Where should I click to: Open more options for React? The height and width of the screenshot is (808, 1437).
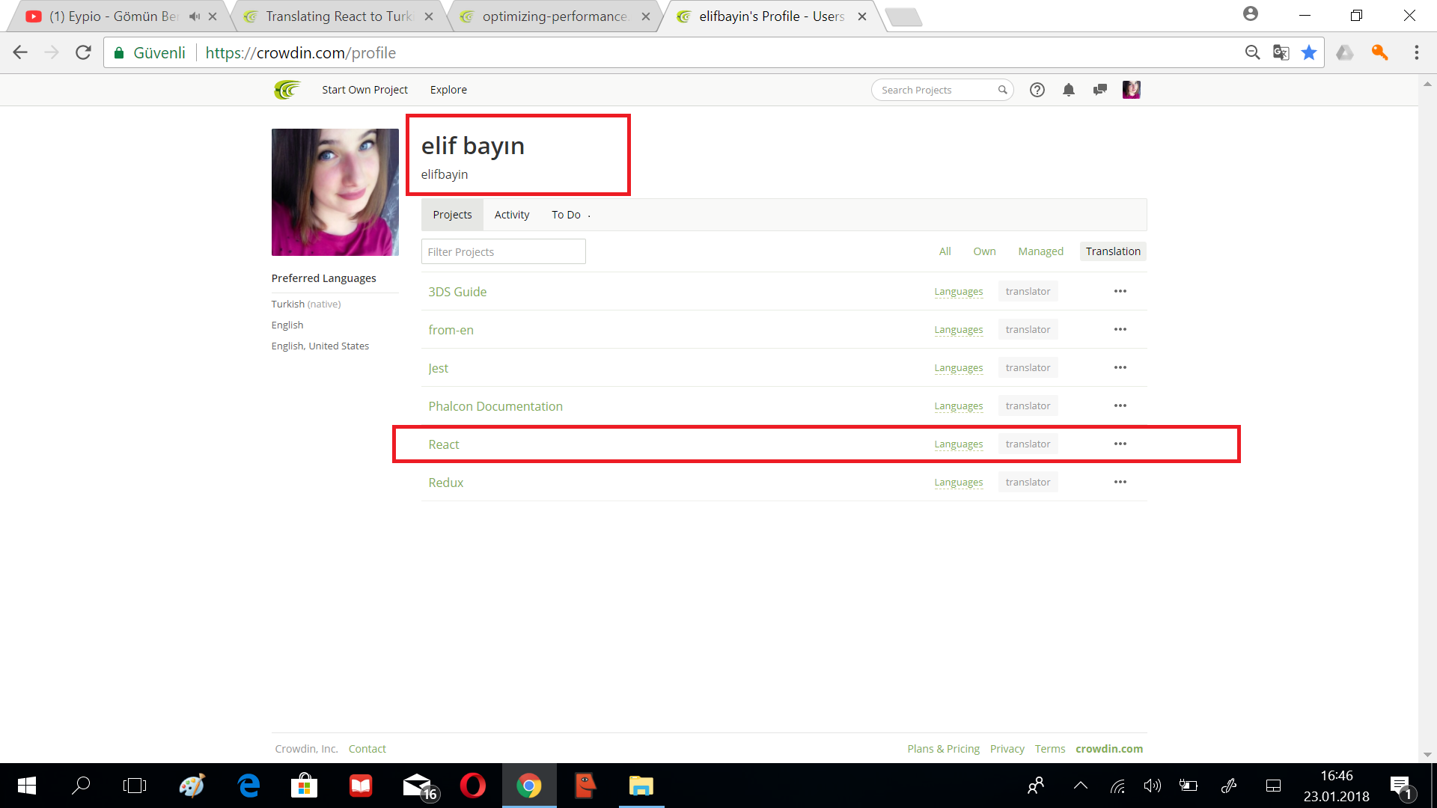pyautogui.click(x=1120, y=444)
